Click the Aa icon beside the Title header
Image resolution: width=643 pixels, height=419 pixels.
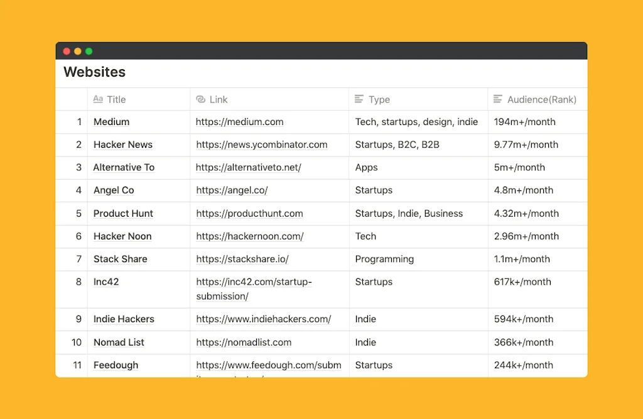99,99
